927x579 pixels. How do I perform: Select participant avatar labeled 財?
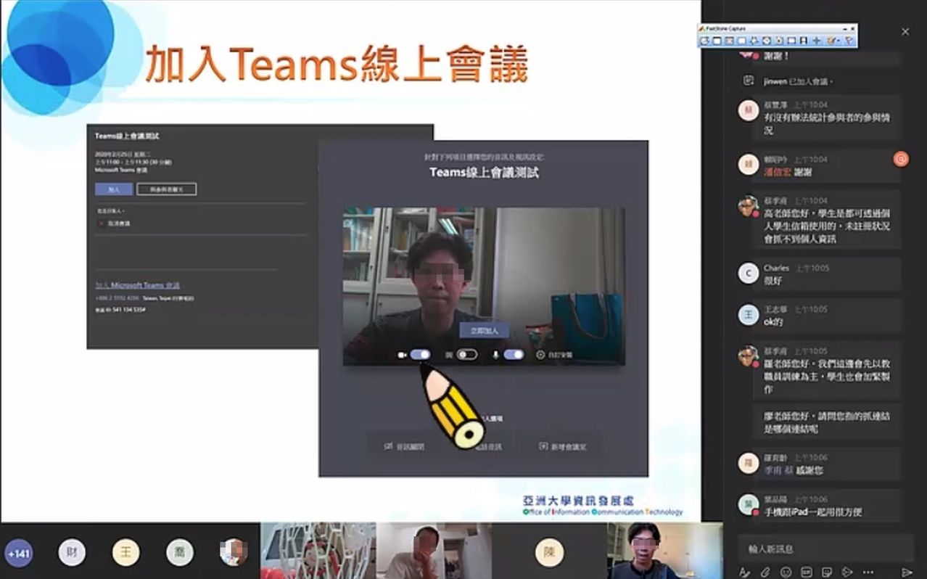click(x=72, y=553)
